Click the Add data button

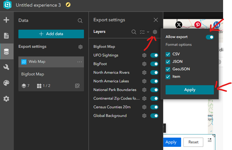tap(51, 34)
